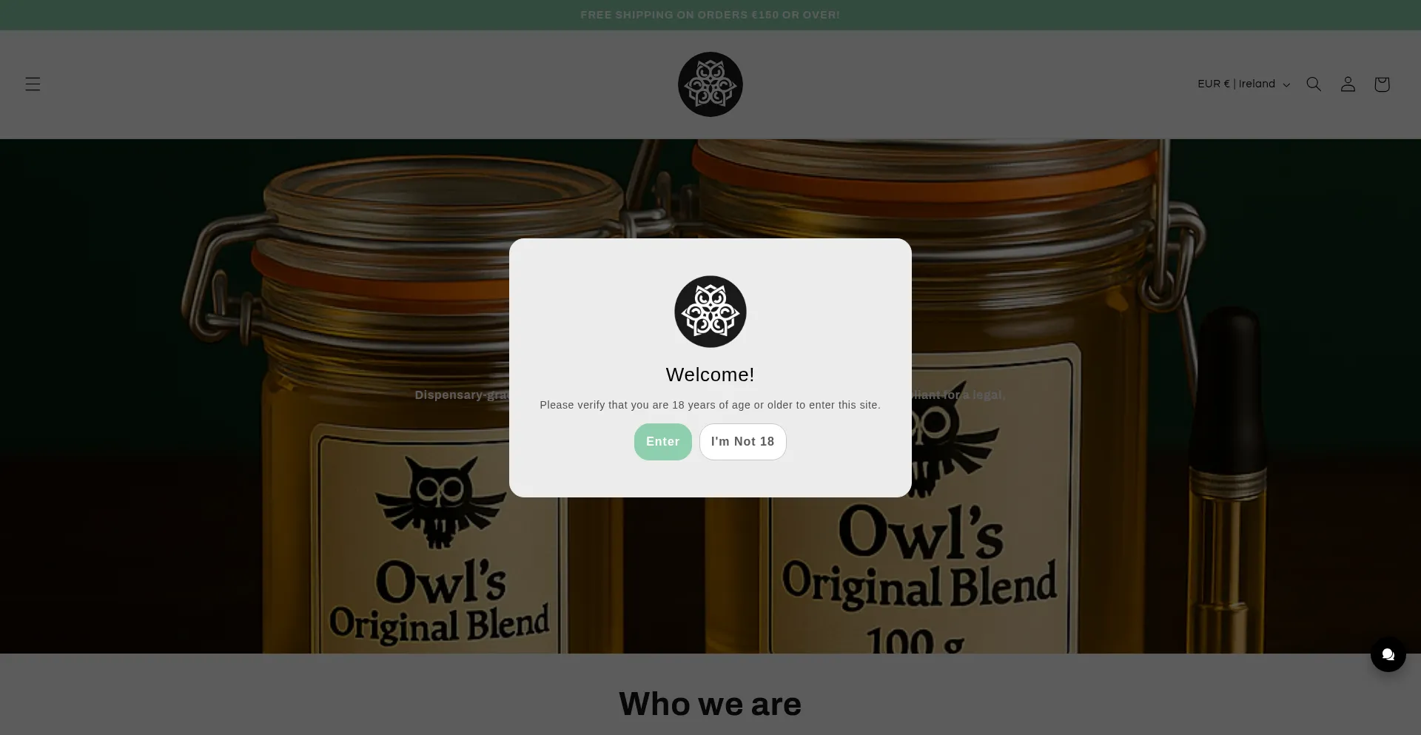Click the owl logo inside the welcome dialog
1421x735 pixels.
[x=710, y=312]
